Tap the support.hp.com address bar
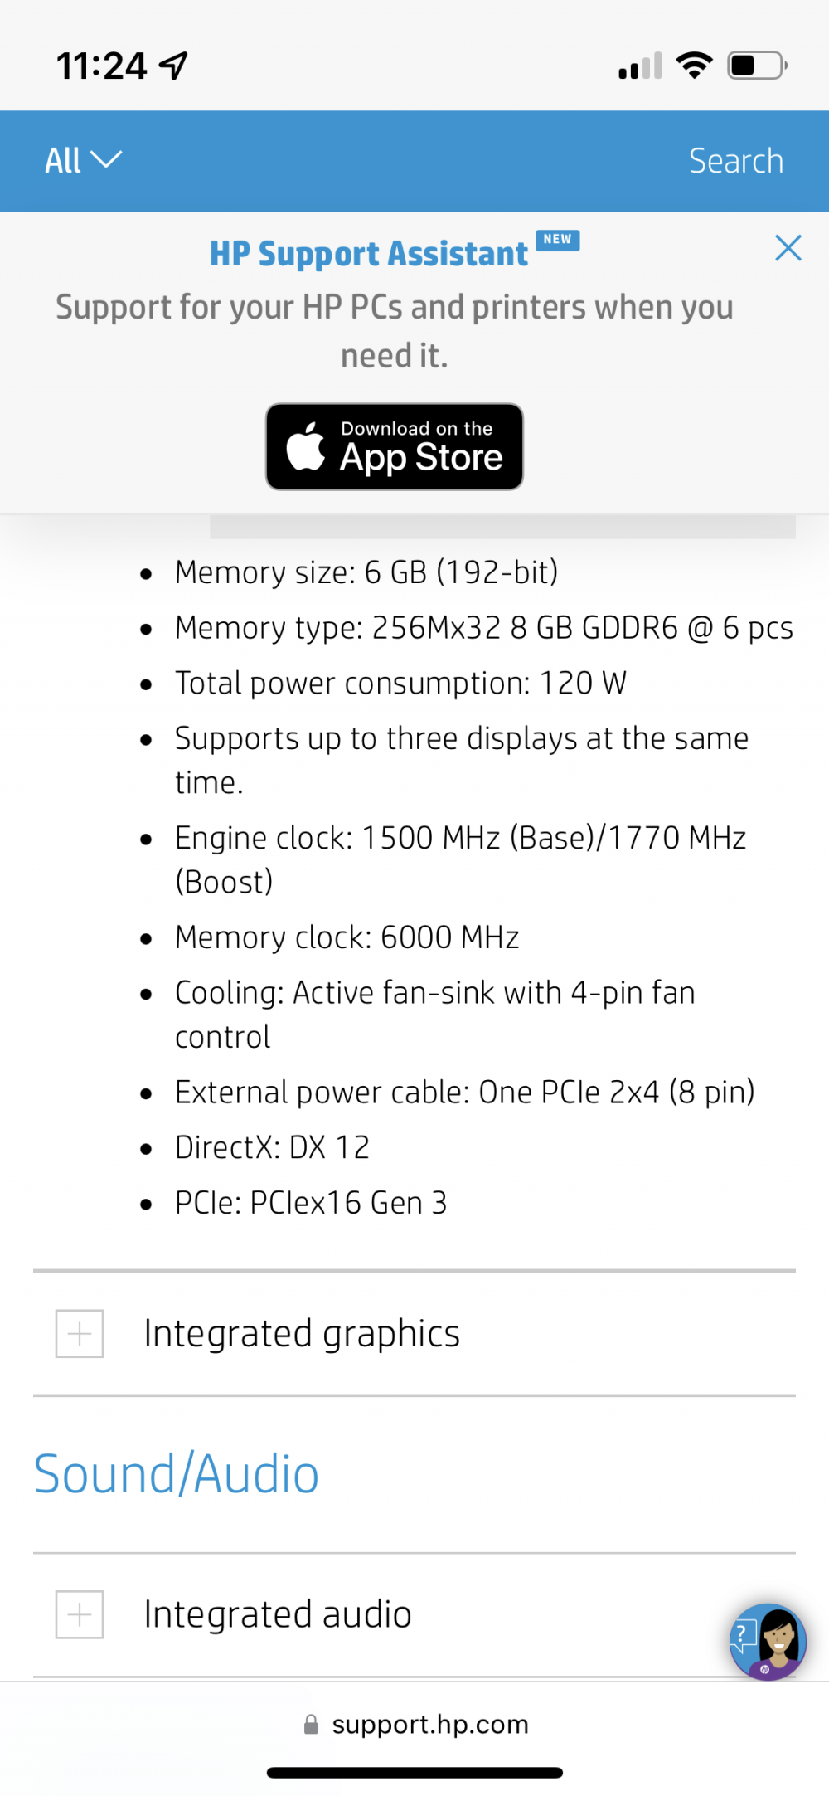Screen dimensions: 829x1796 point(414,1725)
